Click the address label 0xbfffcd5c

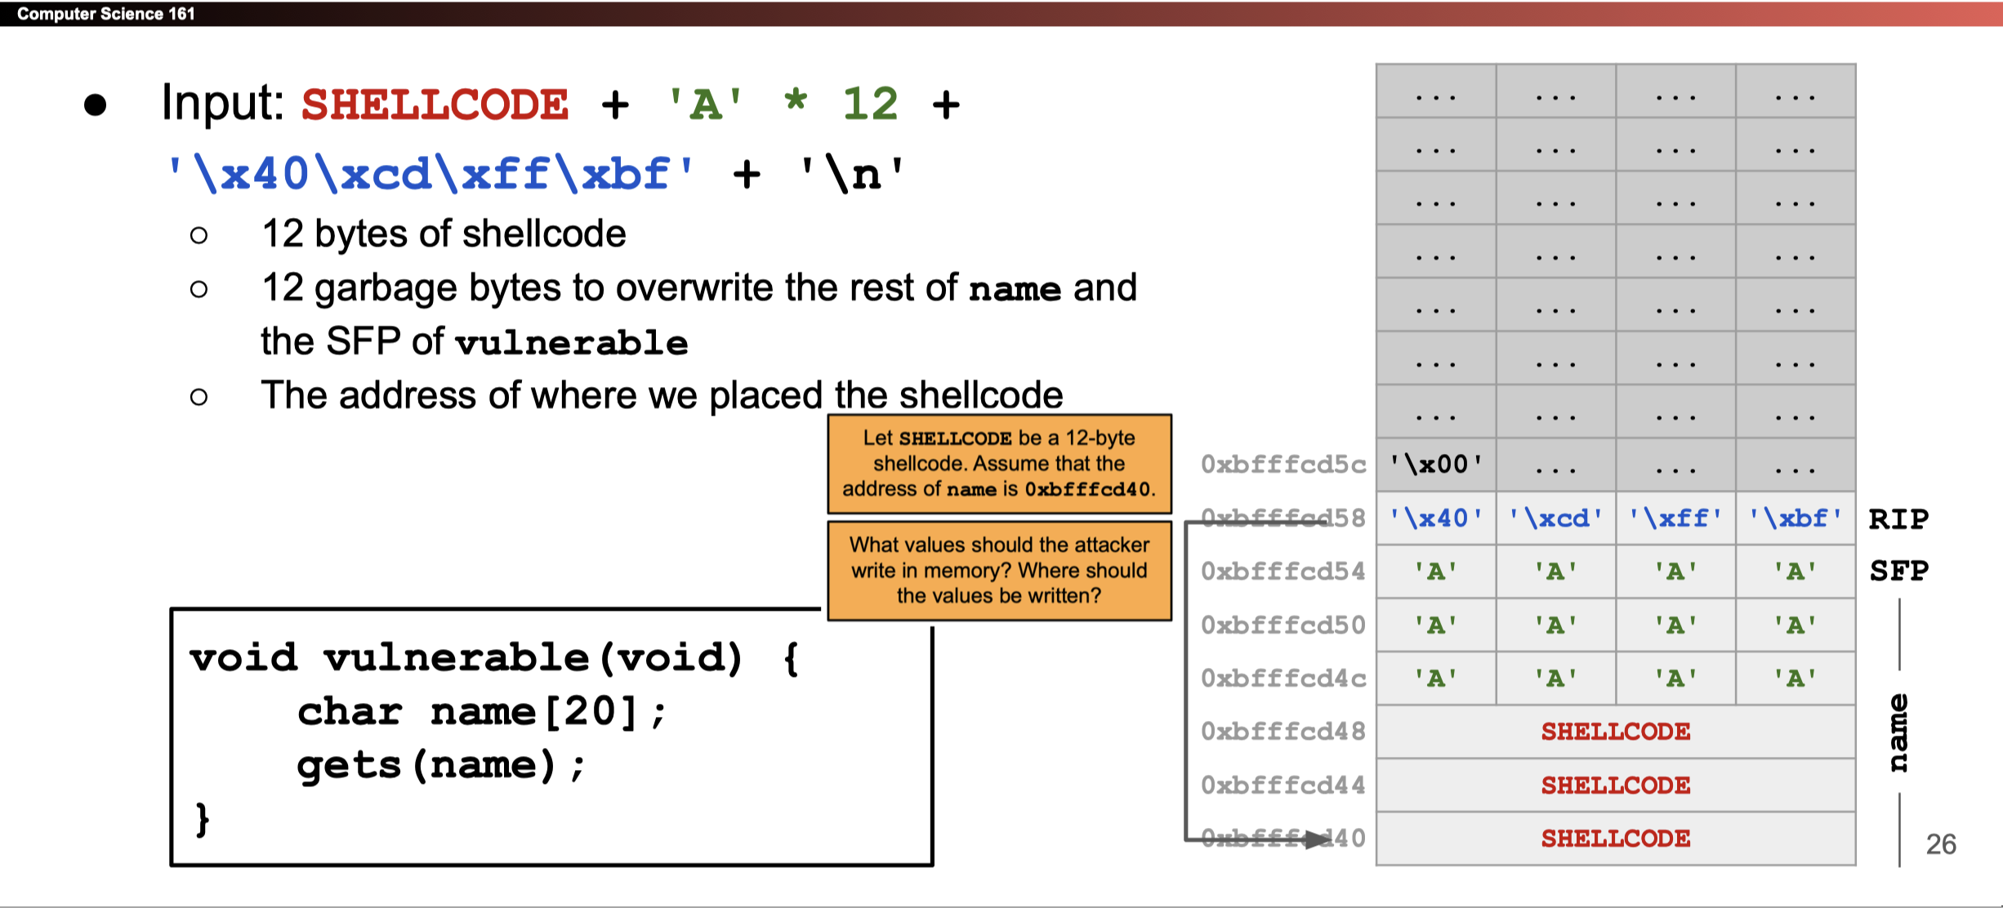point(1283,465)
